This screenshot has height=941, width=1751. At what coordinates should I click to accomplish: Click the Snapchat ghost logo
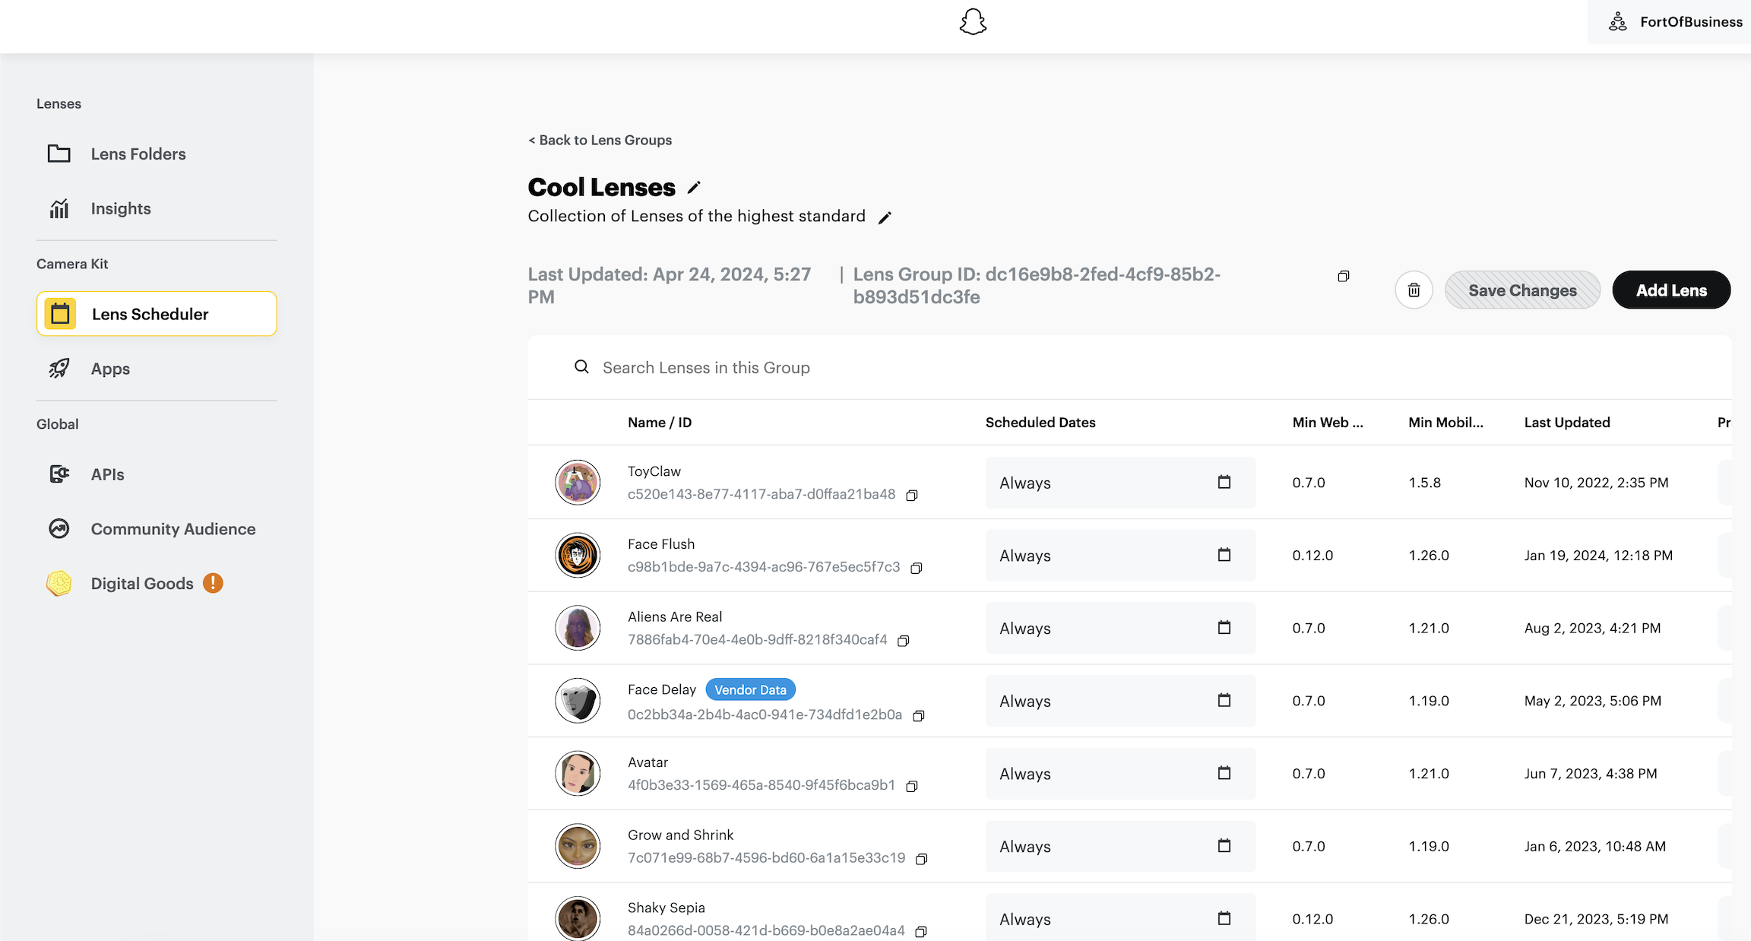[973, 22]
